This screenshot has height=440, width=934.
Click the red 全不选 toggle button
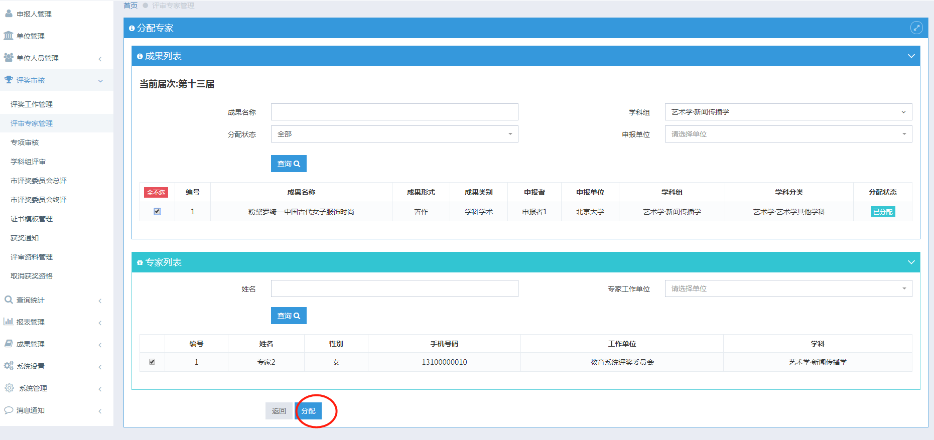point(156,192)
